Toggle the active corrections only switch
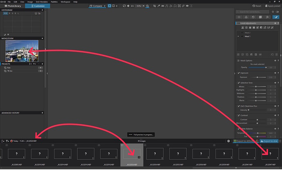This screenshot has height=170, width=282. click(x=278, y=12)
